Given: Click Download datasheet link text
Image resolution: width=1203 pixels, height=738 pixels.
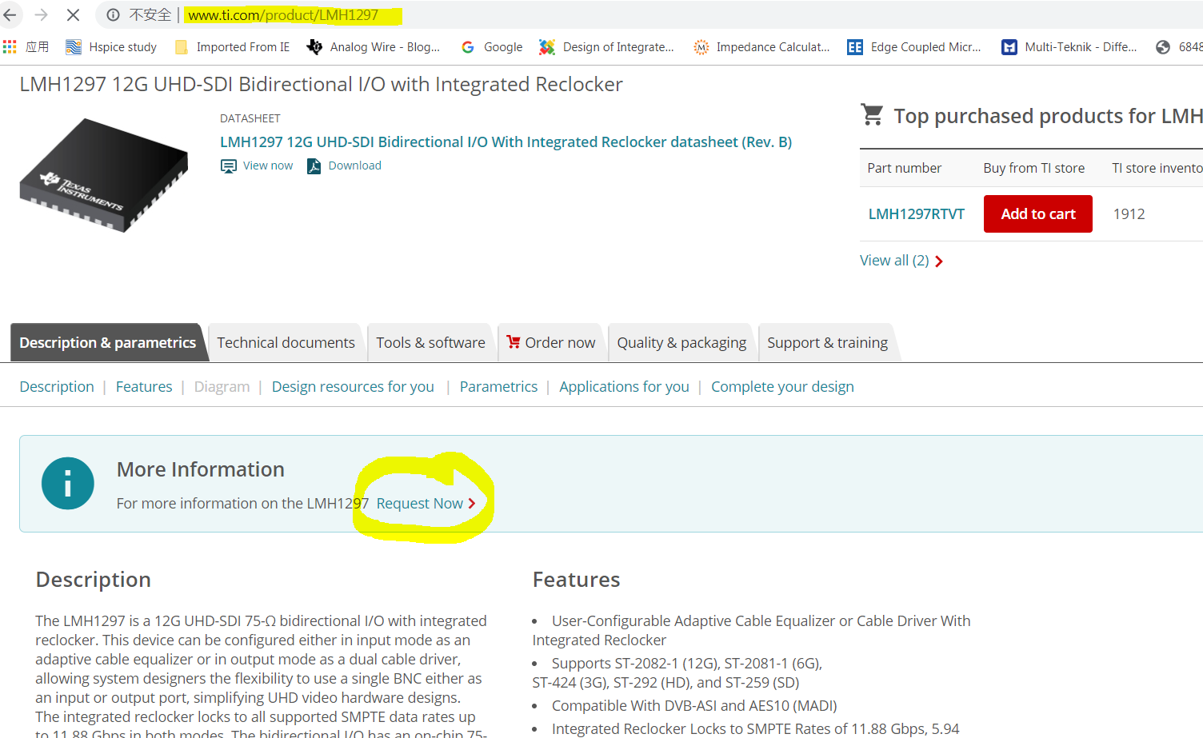Looking at the screenshot, I should pyautogui.click(x=355, y=166).
